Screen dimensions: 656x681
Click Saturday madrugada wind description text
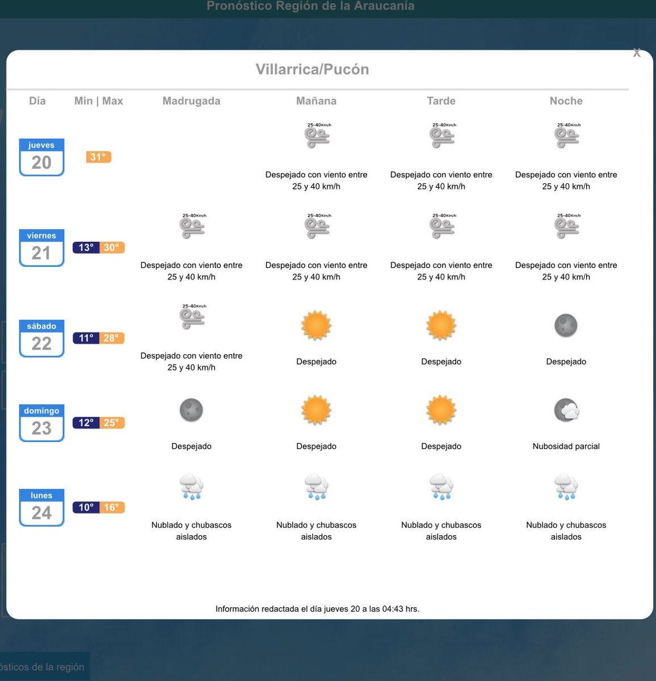tap(191, 361)
